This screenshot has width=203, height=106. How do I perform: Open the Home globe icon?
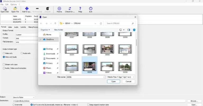tap(59, 9)
